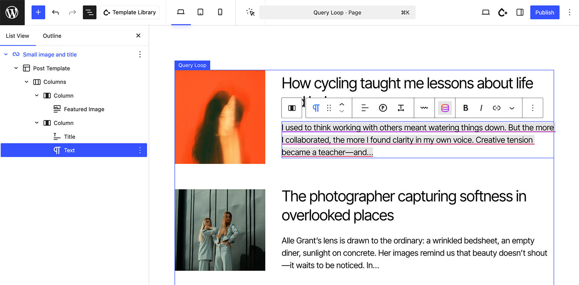579x285 pixels.
Task: Expand more rich text options chevron
Action: (x=512, y=108)
